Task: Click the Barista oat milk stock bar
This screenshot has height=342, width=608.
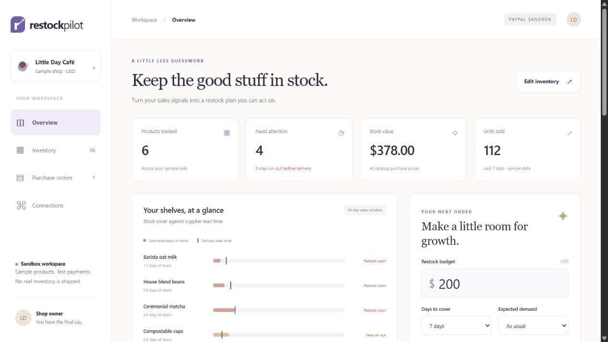Action: point(279,261)
